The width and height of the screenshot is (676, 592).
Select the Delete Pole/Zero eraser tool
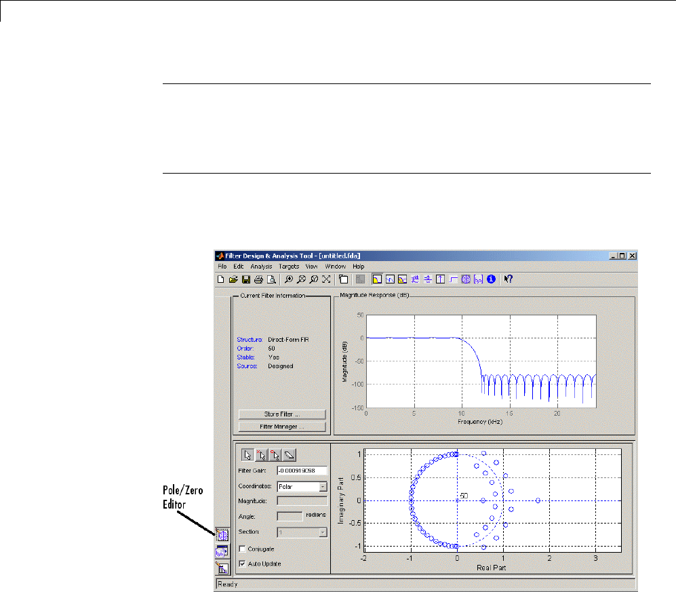pyautogui.click(x=290, y=455)
